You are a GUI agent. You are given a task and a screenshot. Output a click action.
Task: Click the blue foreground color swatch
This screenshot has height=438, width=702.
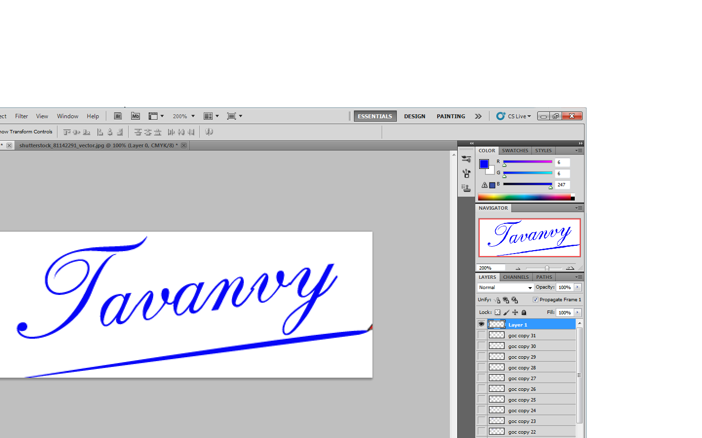coord(484,164)
